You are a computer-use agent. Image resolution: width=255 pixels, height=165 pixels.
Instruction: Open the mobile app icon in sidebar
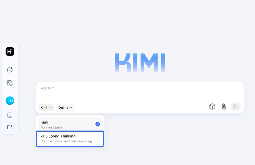point(10,115)
